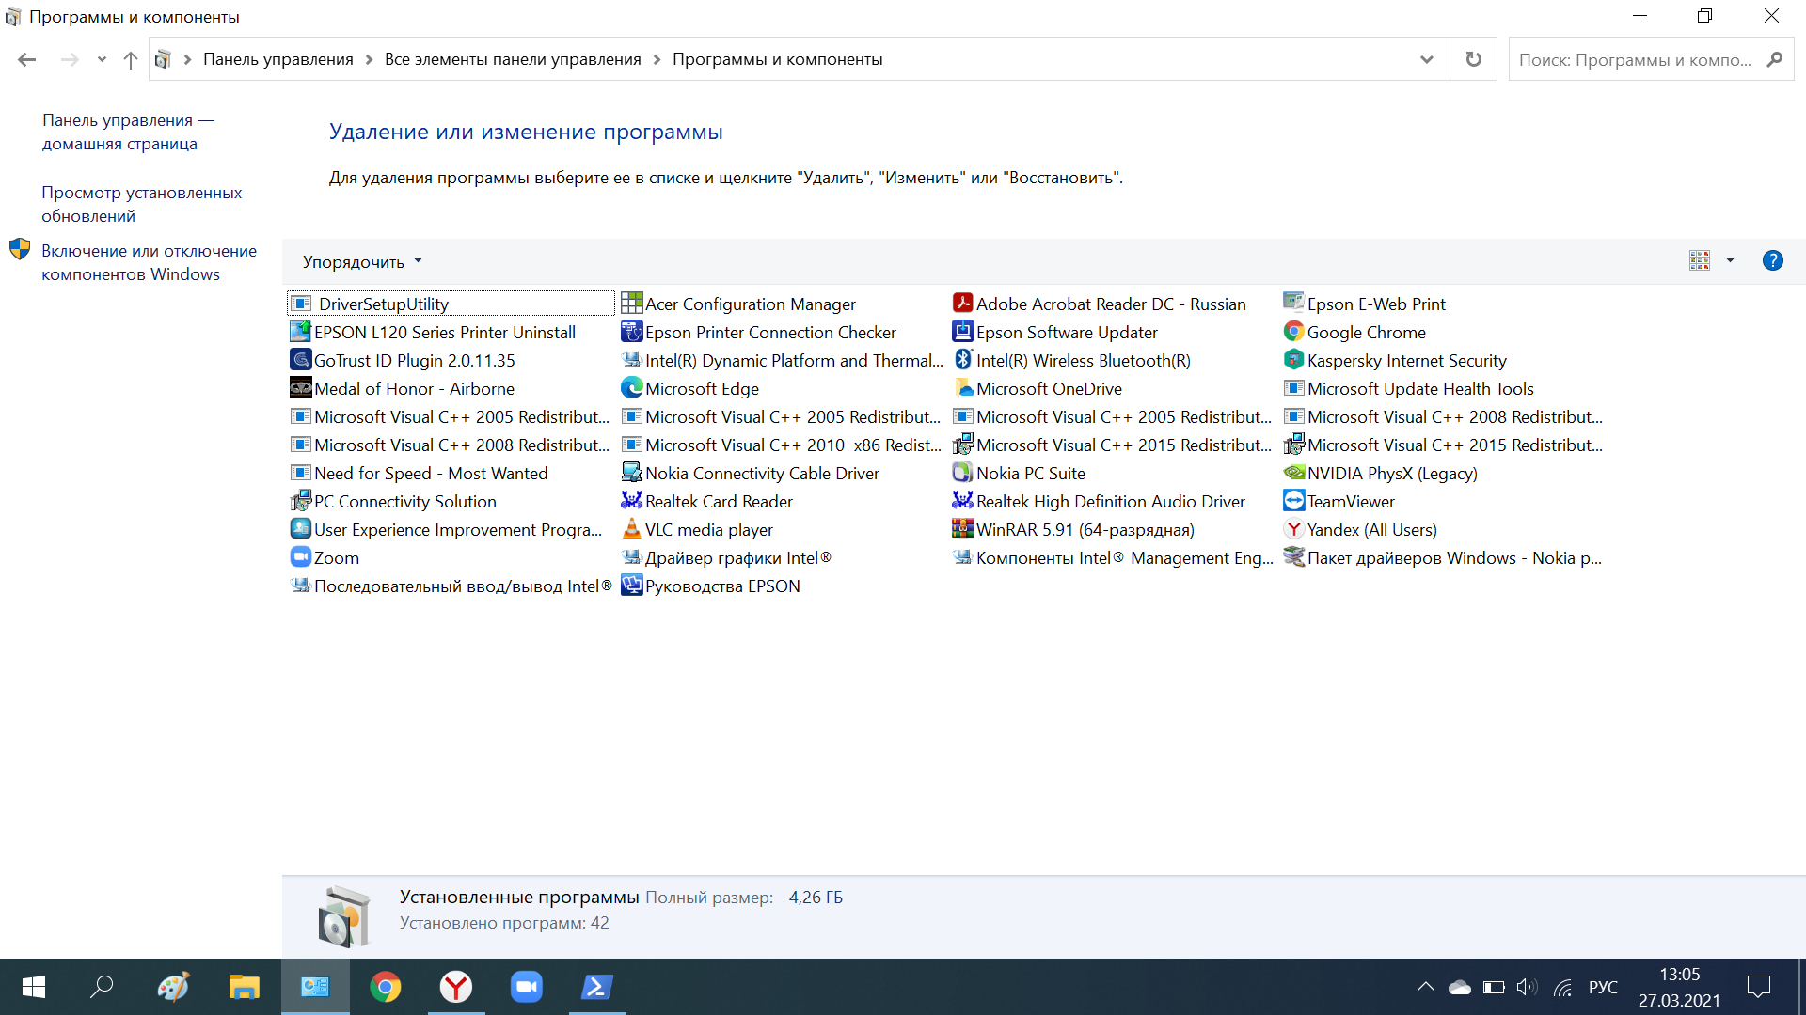Select the VLC media player cone icon
Viewport: 1806px width, 1015px height.
(x=631, y=529)
